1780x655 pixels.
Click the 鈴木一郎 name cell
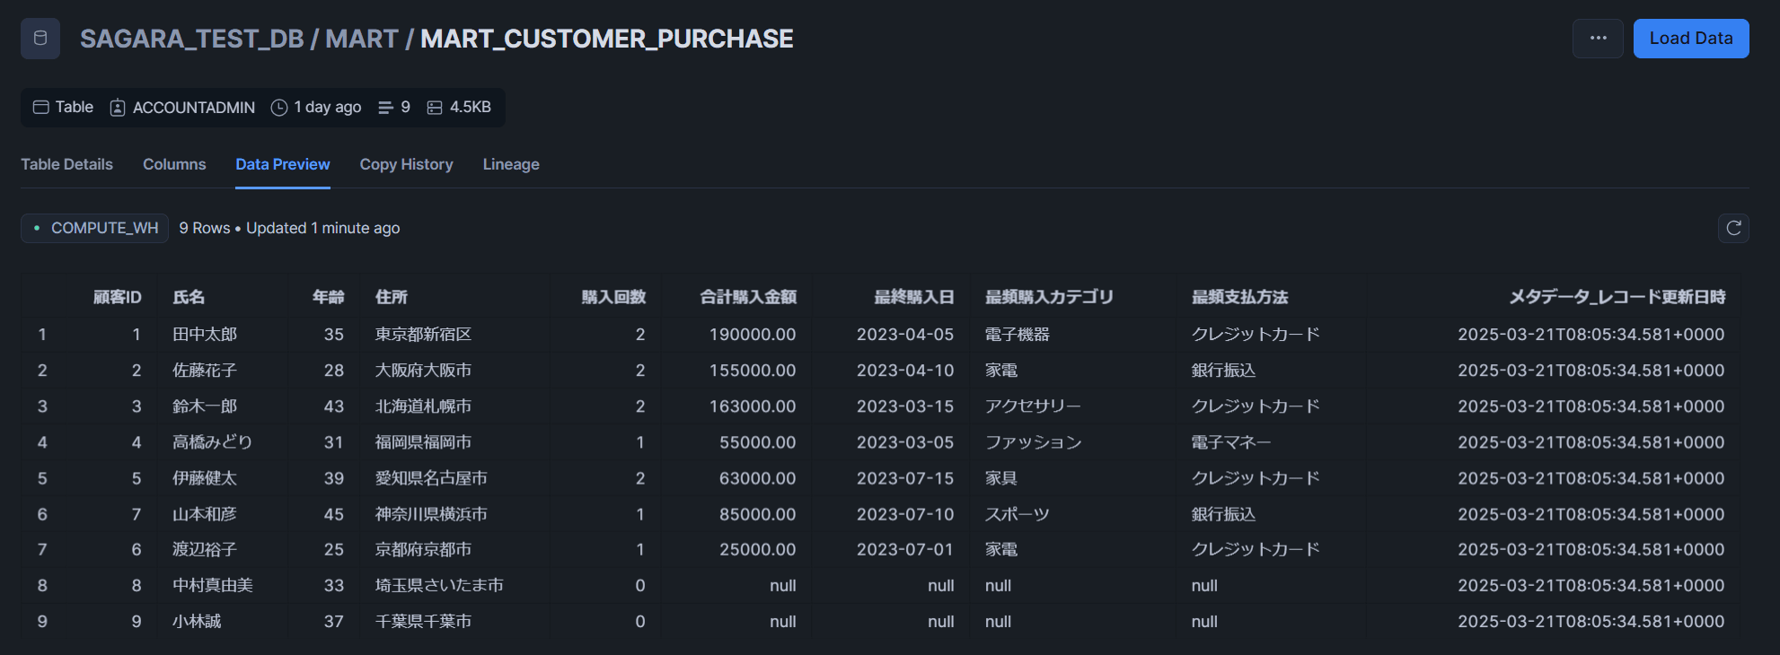(205, 406)
